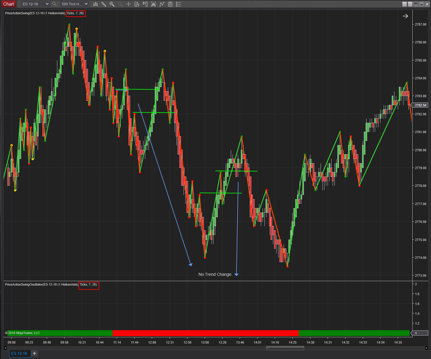Click the 2773.00 price axis label
431x359 pixels.
click(x=421, y=275)
